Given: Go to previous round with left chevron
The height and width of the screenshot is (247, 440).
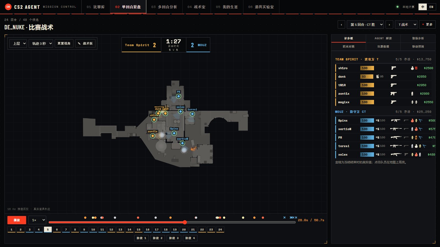Looking at the screenshot, I should tap(341, 24).
